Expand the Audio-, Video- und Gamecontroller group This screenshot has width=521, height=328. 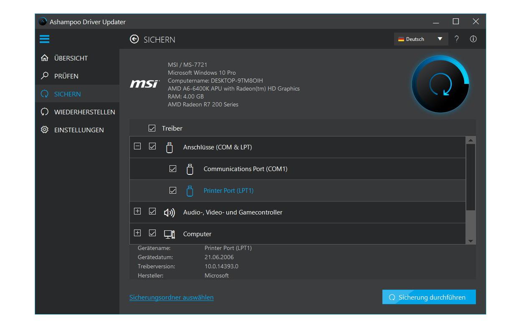pos(137,212)
